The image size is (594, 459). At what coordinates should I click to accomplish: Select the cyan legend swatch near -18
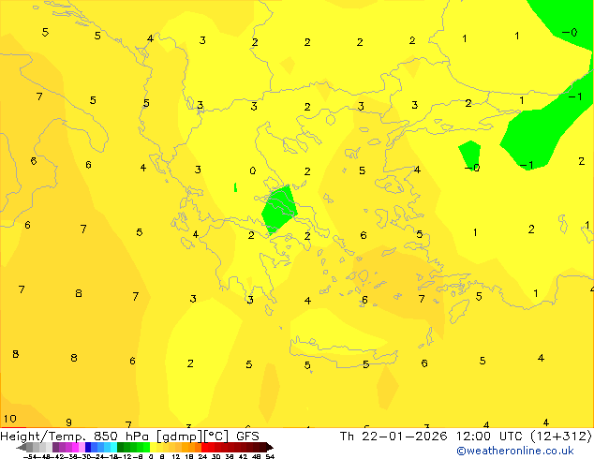point(113,447)
